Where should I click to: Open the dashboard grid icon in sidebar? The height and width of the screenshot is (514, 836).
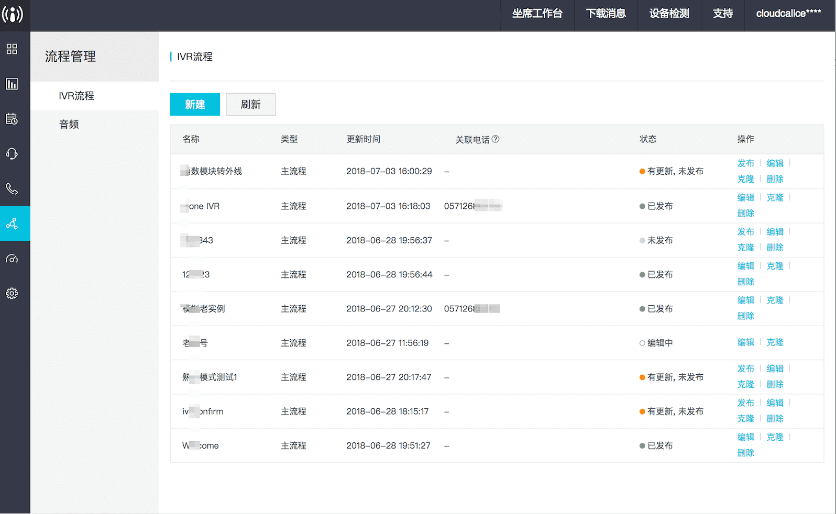(12, 49)
